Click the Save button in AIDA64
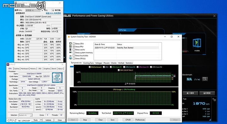 coord(113,120)
